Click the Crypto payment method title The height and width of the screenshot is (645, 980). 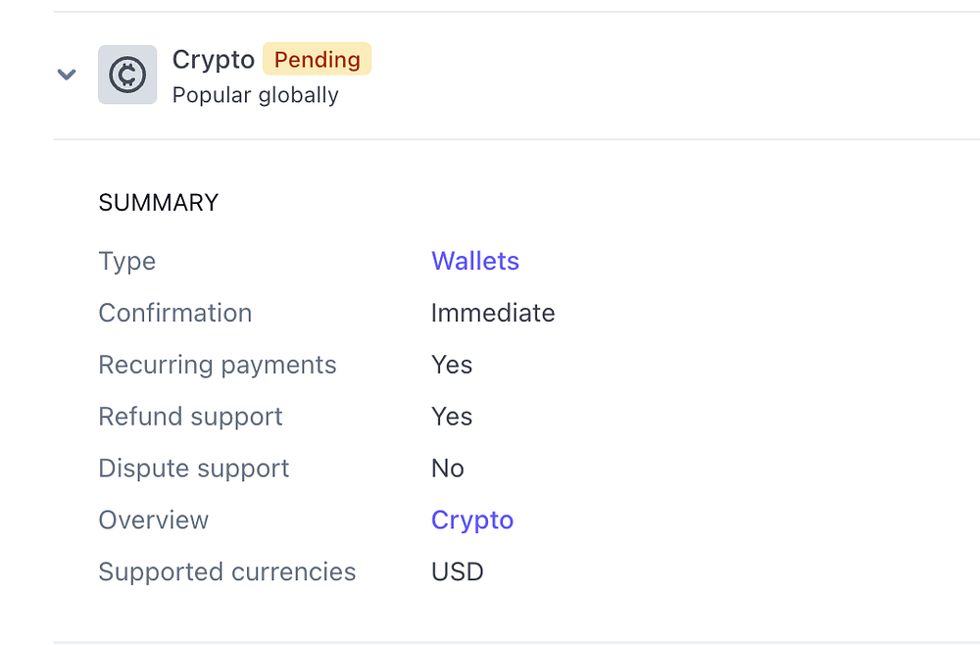point(213,60)
